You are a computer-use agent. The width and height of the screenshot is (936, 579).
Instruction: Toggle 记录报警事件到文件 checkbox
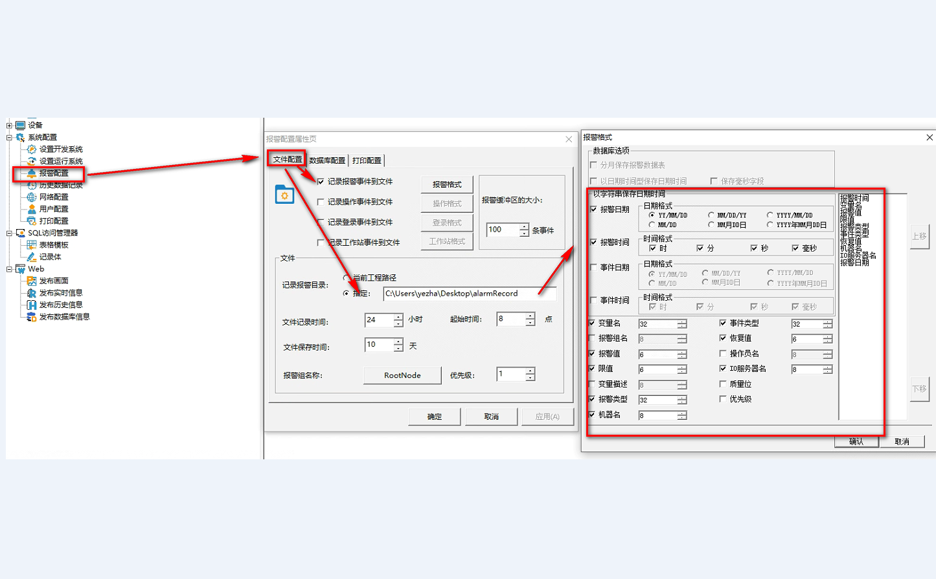click(321, 182)
